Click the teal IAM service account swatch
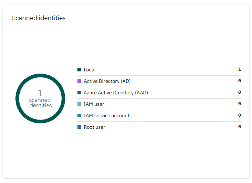 pos(79,116)
